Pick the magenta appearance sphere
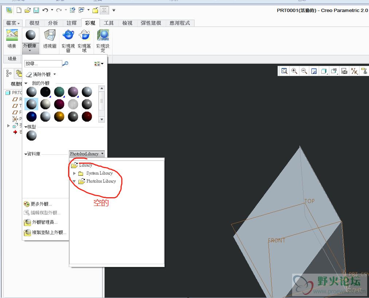This screenshot has width=369, height=298. pos(59,104)
